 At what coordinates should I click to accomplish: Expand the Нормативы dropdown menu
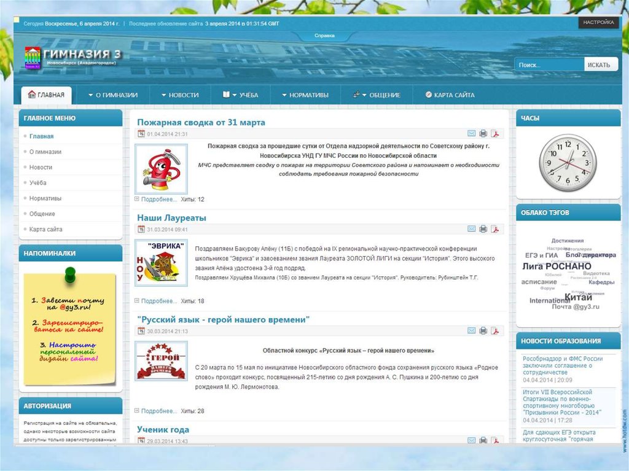tap(305, 95)
